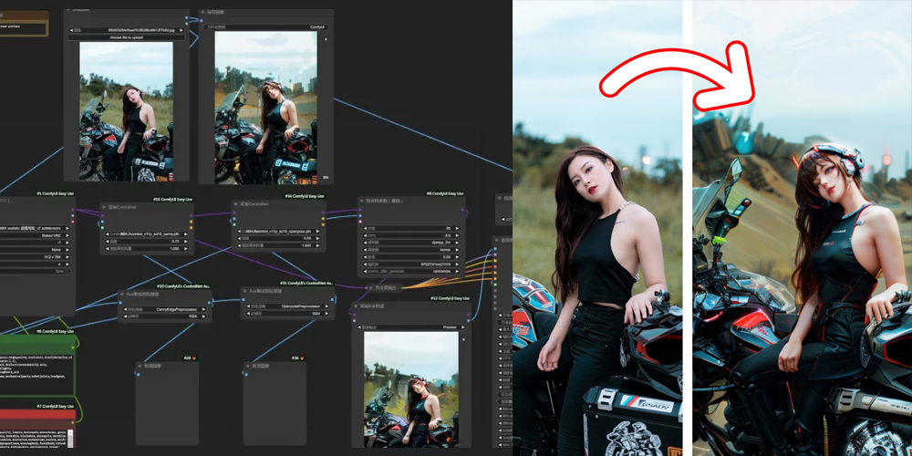
Task: Open the OpenposePreprocessor selector
Action: point(288,306)
